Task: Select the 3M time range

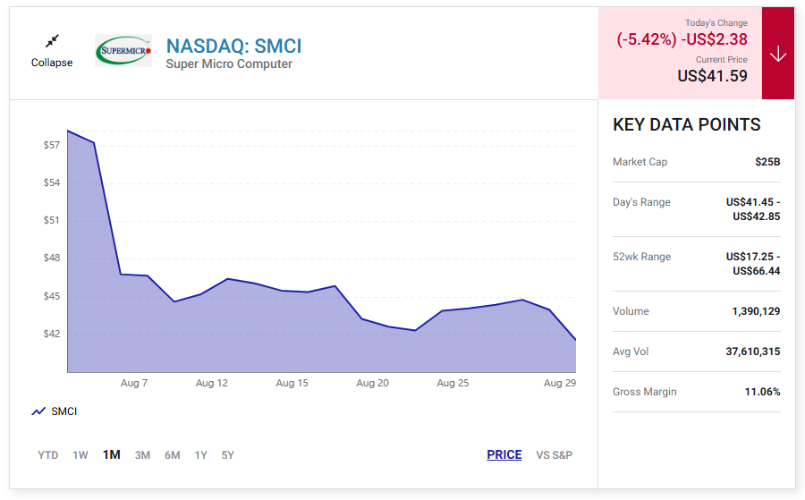Action: click(x=142, y=455)
